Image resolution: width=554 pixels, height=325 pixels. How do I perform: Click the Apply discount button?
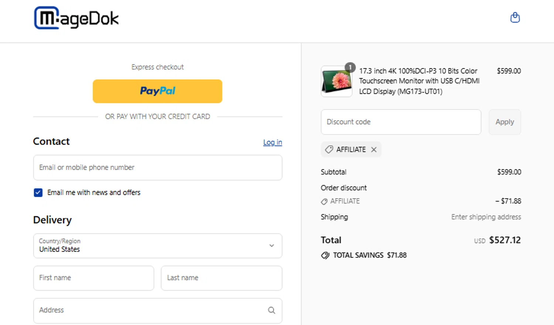pos(505,122)
